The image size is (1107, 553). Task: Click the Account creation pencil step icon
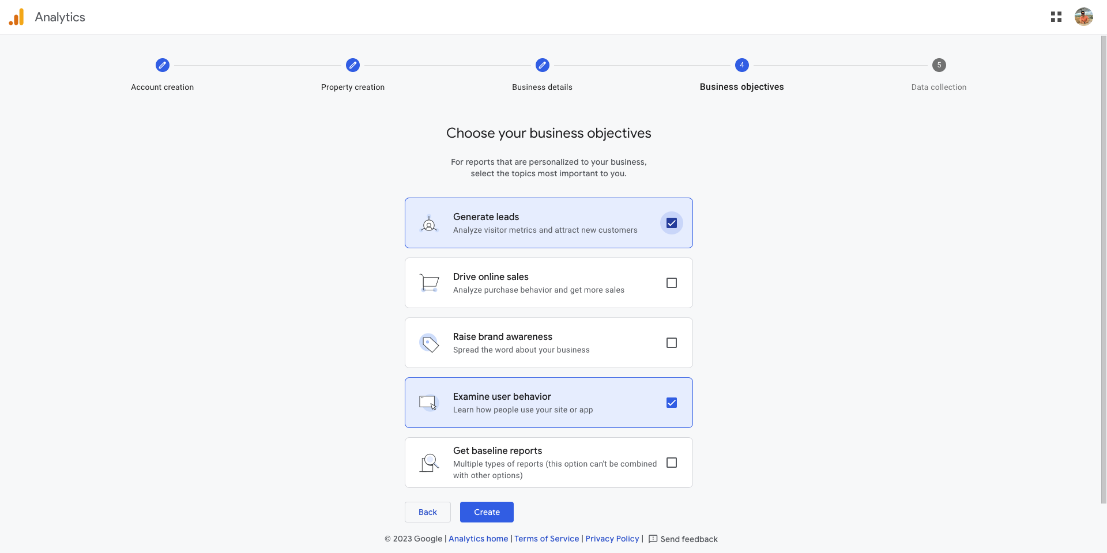(x=163, y=65)
